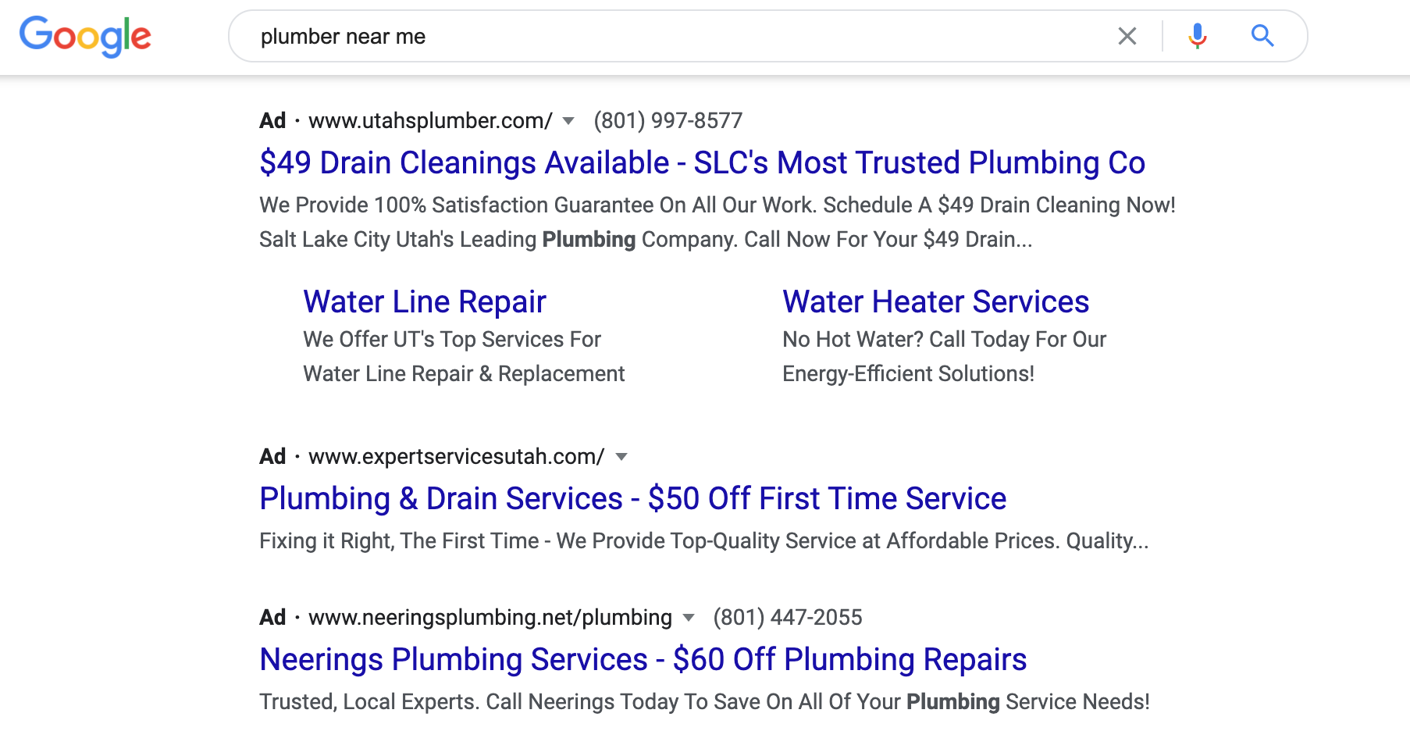Expand dropdown arrow next to expertservicesutah.com
The image size is (1410, 756).
[621, 457]
